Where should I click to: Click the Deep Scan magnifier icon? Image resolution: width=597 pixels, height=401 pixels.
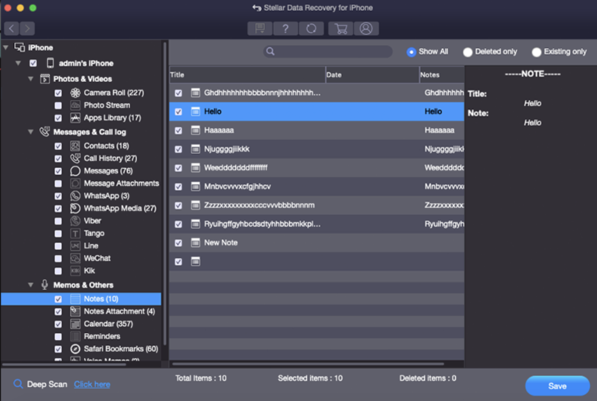pos(18,384)
